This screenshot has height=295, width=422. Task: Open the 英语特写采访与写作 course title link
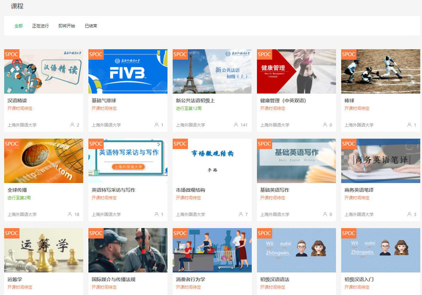pyautogui.click(x=113, y=190)
